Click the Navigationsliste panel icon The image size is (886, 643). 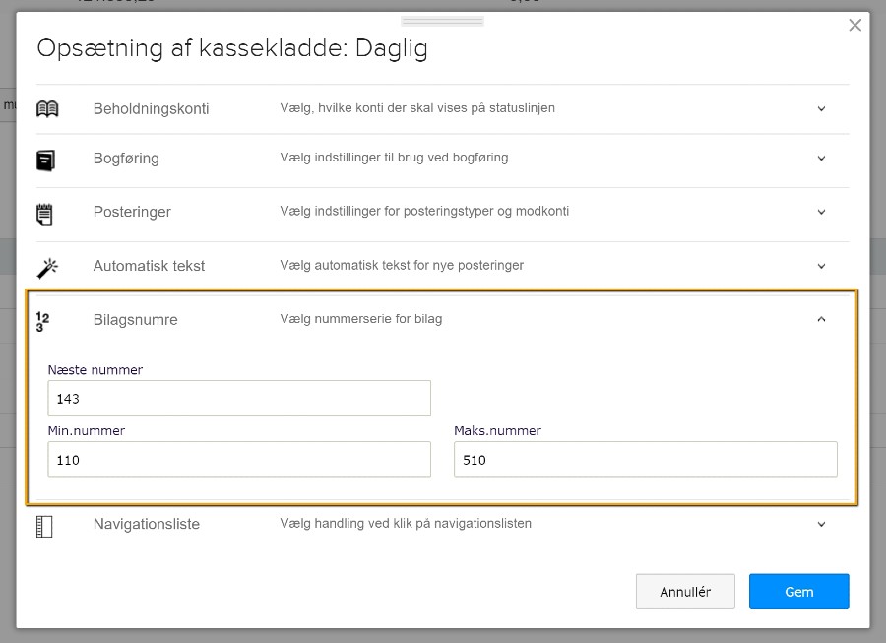[44, 527]
